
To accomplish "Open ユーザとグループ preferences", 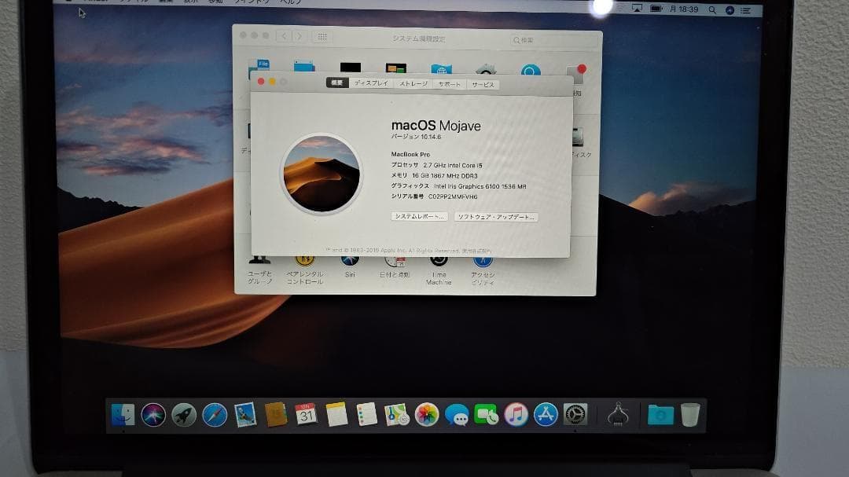I will (x=261, y=259).
